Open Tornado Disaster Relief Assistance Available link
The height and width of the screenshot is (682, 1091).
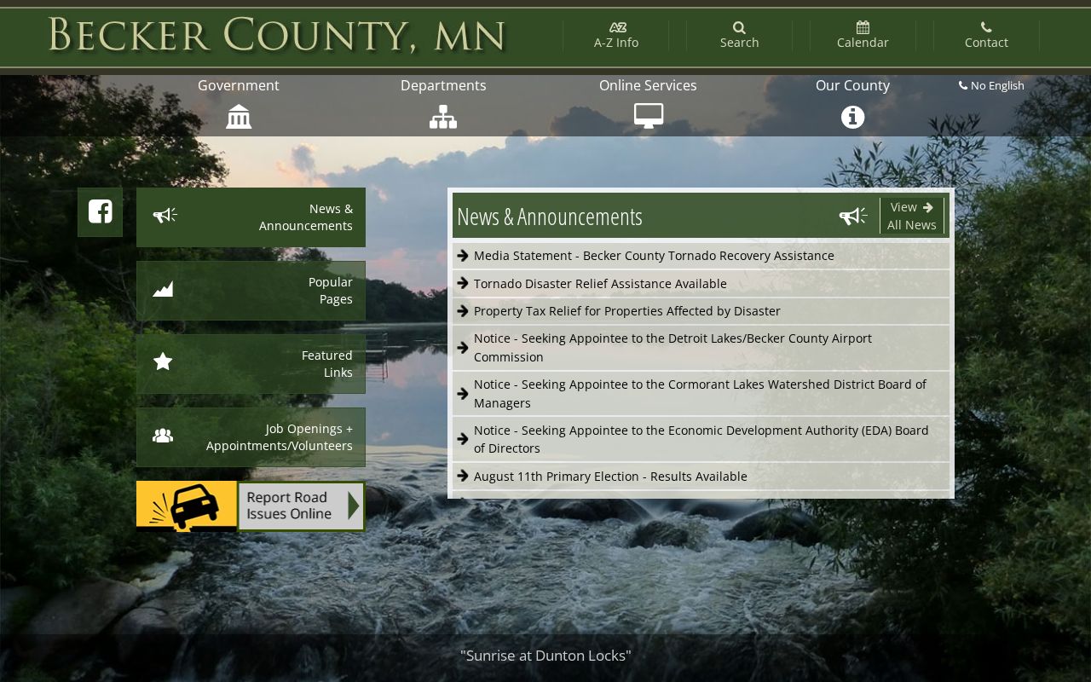(600, 284)
